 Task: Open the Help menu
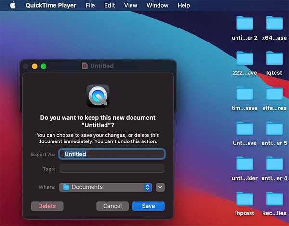click(184, 5)
